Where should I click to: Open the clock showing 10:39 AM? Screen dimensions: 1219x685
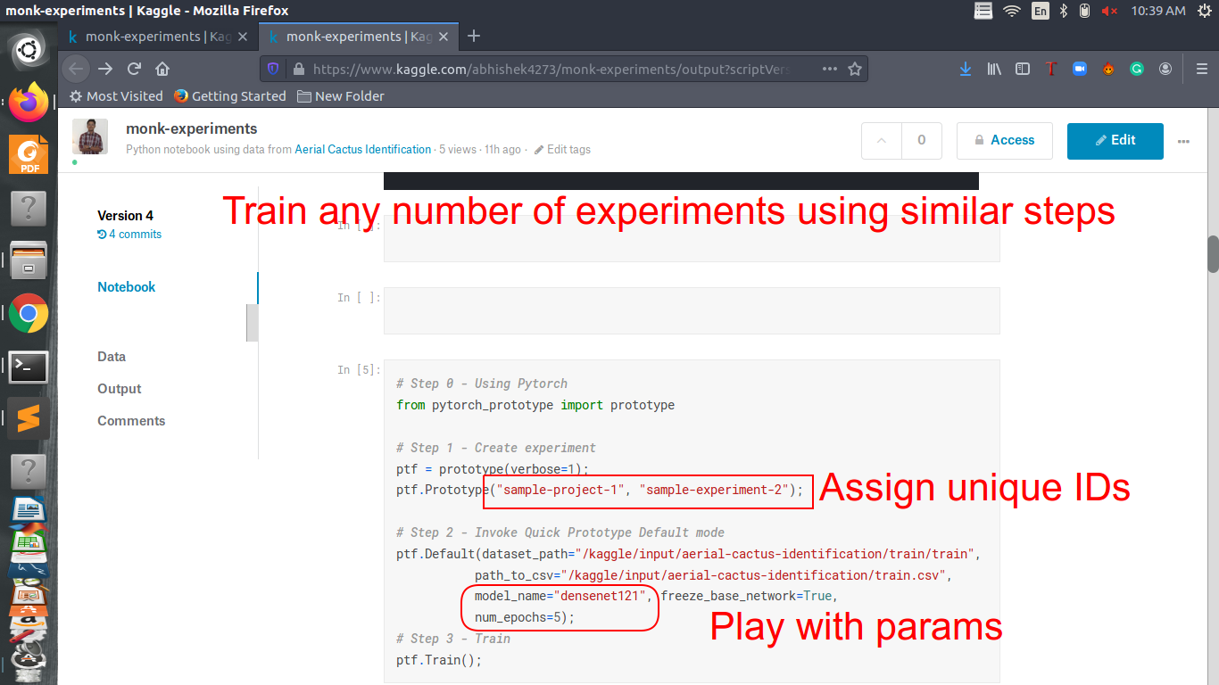click(1158, 11)
